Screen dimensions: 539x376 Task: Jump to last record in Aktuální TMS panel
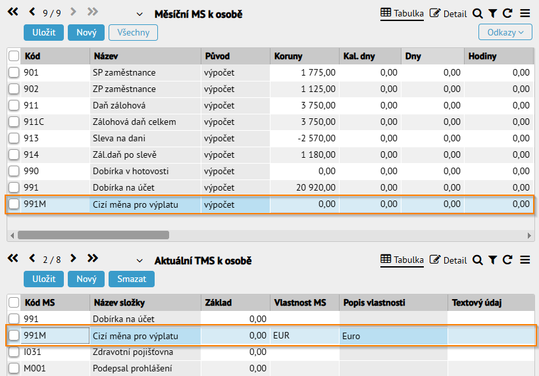tap(93, 258)
